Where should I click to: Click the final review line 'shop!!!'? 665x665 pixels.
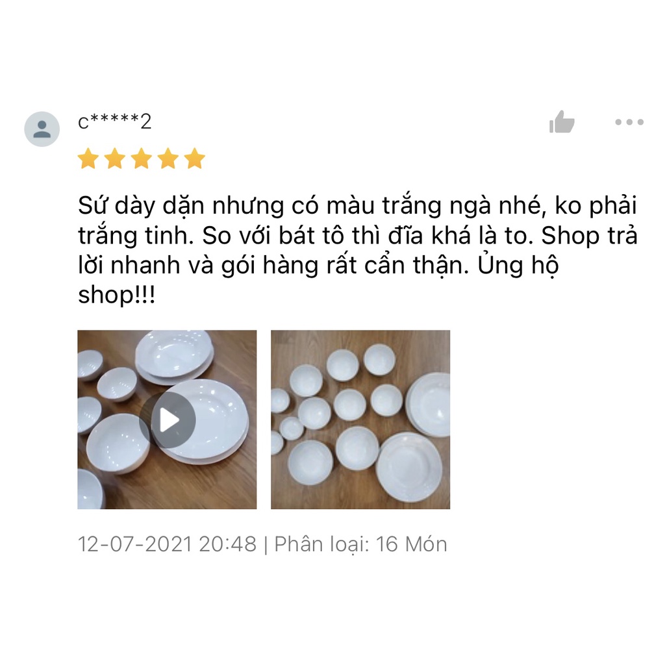[117, 294]
